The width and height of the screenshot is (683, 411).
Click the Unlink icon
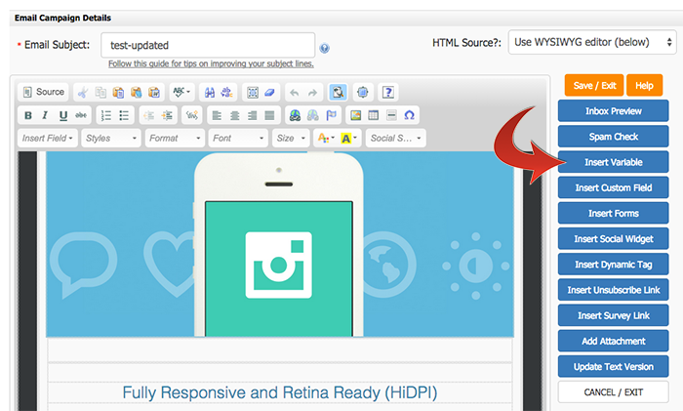[313, 115]
